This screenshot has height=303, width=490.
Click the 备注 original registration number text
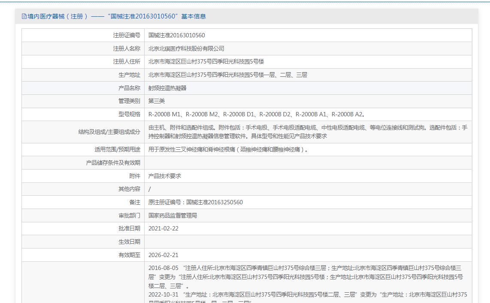[x=195, y=202]
